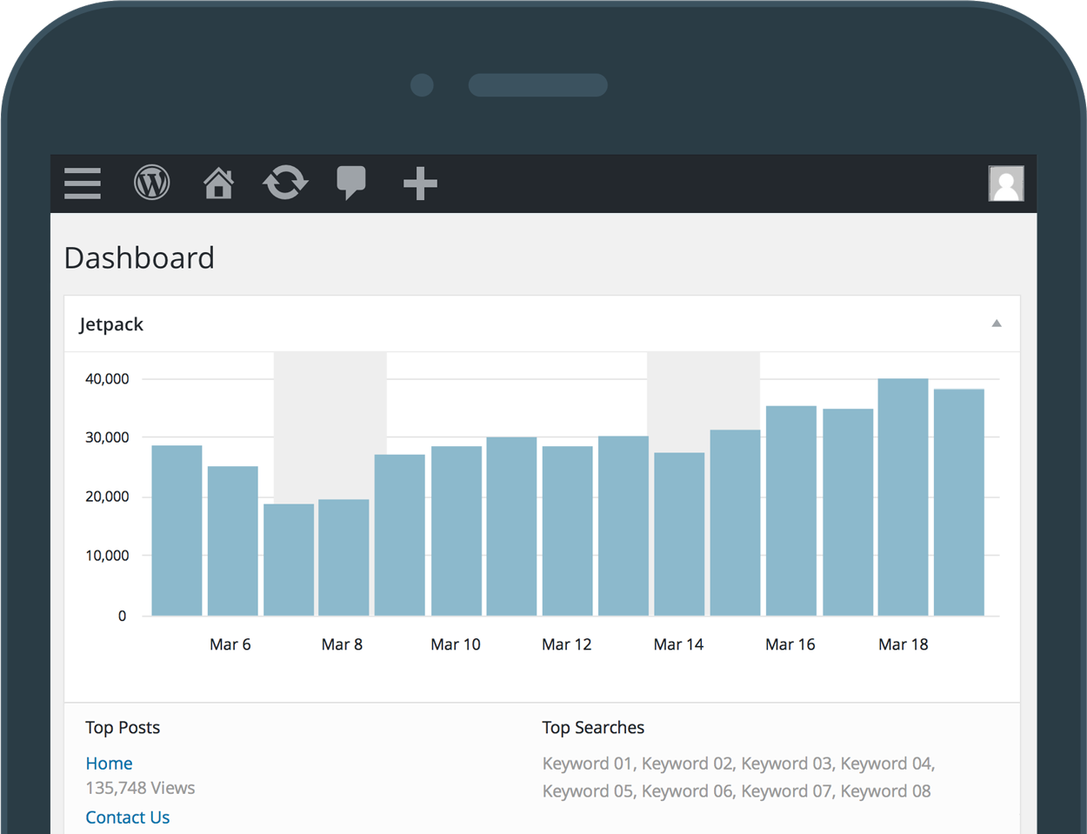Visit the Contact Us page link
1087x834 pixels.
pyautogui.click(x=127, y=817)
